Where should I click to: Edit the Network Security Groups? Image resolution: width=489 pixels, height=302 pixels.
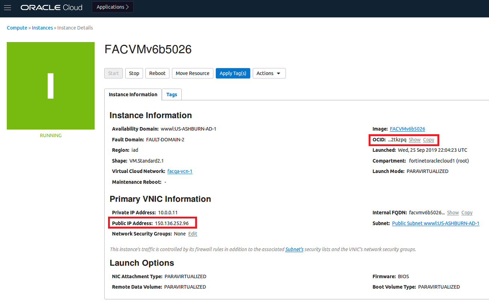pyautogui.click(x=193, y=233)
